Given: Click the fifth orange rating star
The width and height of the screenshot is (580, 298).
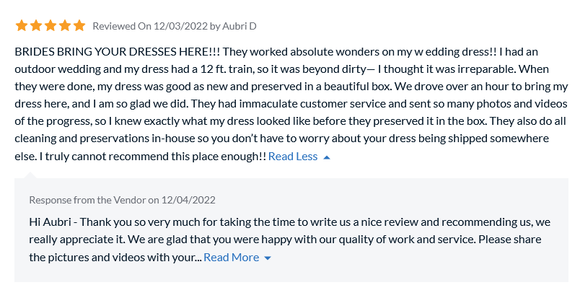Looking at the screenshot, I should click(x=79, y=26).
